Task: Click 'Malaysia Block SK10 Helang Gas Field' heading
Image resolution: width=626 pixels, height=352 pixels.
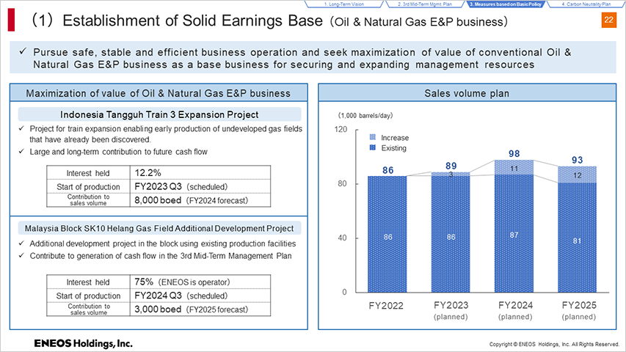Action: 159,228
